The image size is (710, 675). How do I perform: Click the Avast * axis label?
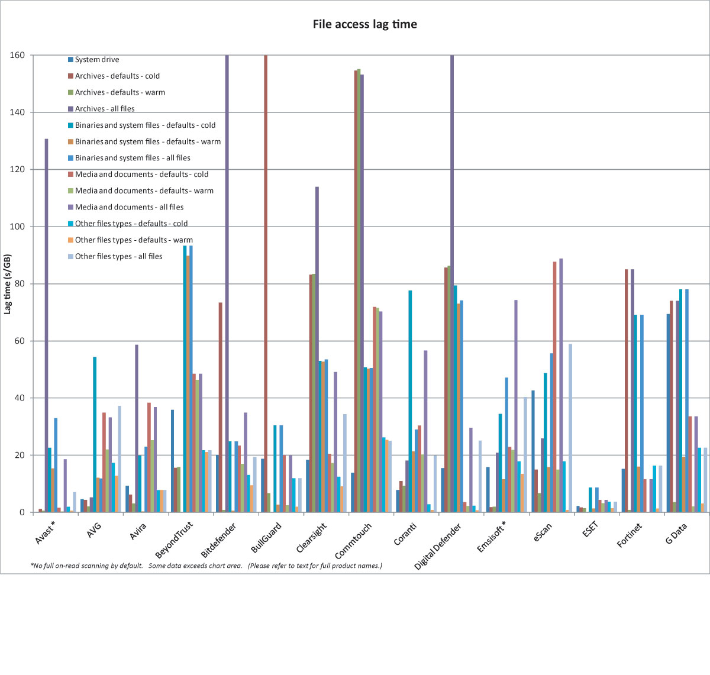(x=46, y=532)
